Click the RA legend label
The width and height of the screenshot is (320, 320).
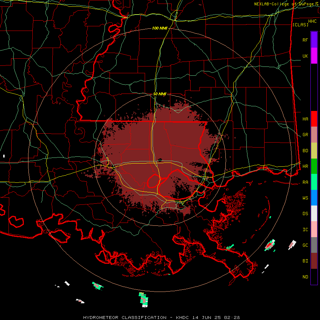[305, 182]
